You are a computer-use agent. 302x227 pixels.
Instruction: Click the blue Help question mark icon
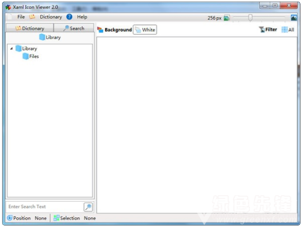point(70,17)
